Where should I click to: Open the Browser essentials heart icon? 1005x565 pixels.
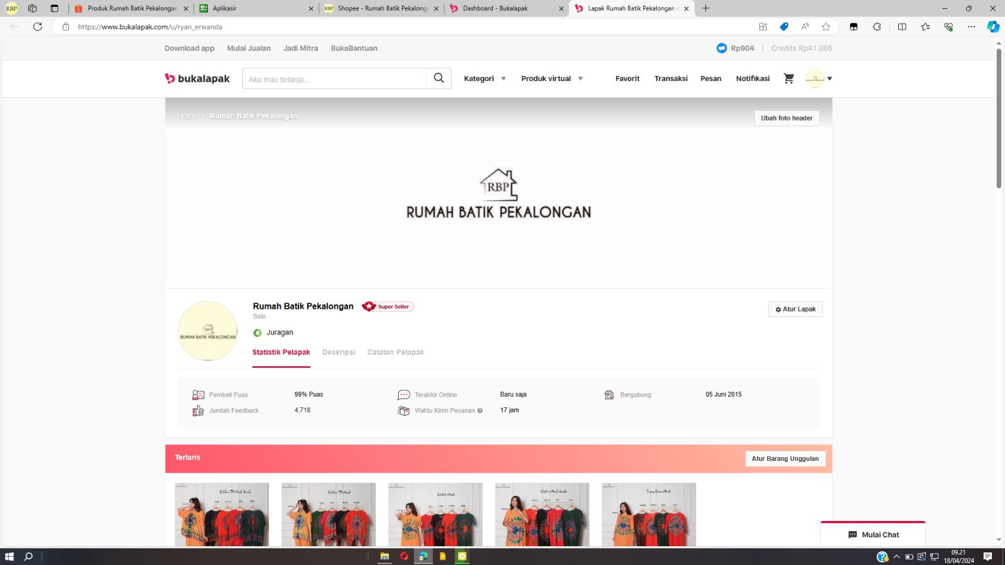(x=948, y=26)
